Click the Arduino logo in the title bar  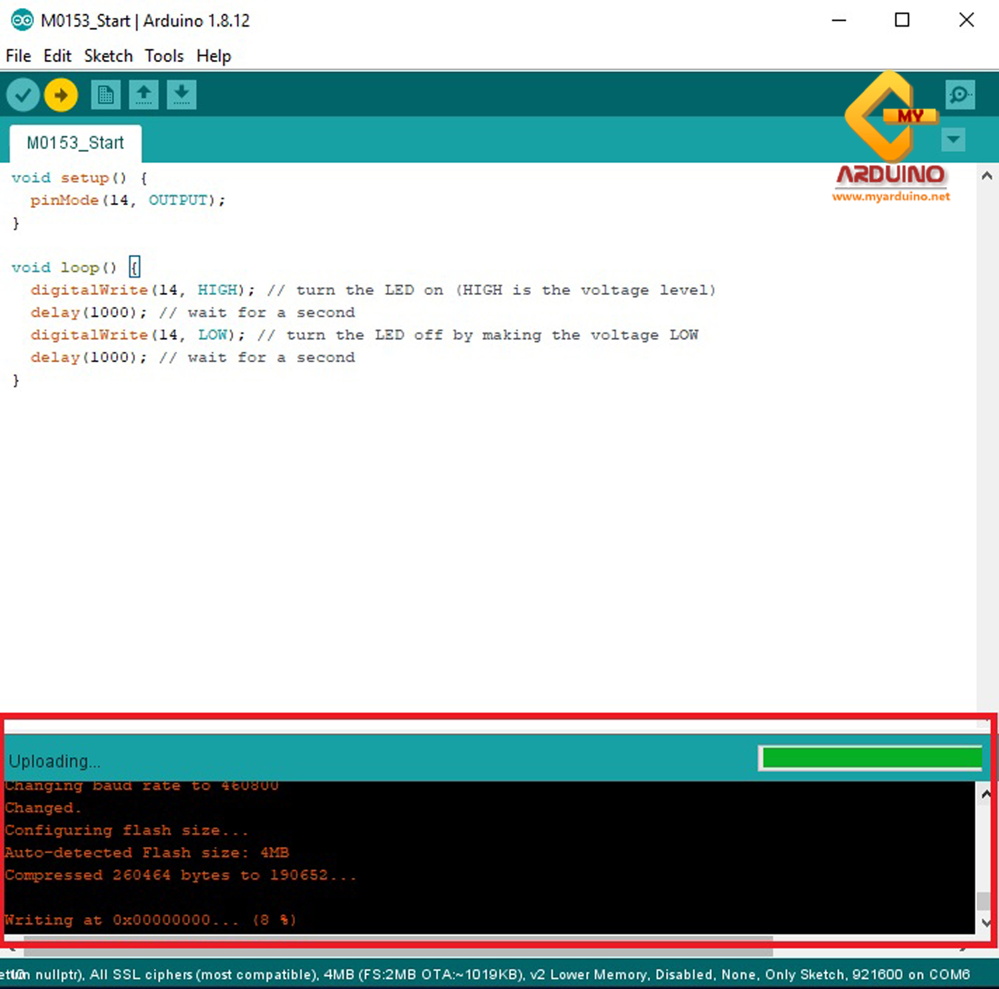21,20
